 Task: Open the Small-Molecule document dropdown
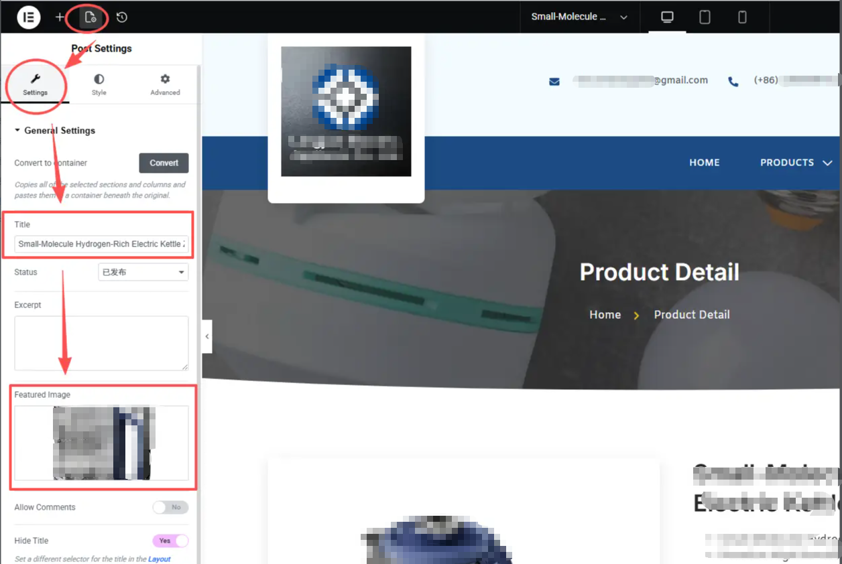pos(580,17)
